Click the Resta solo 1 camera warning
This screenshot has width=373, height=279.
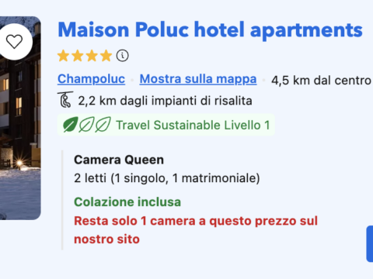pos(196,230)
